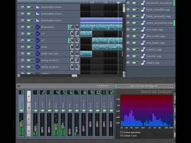Select the tom_low01.ogg sample note icon
This screenshot has width=191, height=143.
143,43
